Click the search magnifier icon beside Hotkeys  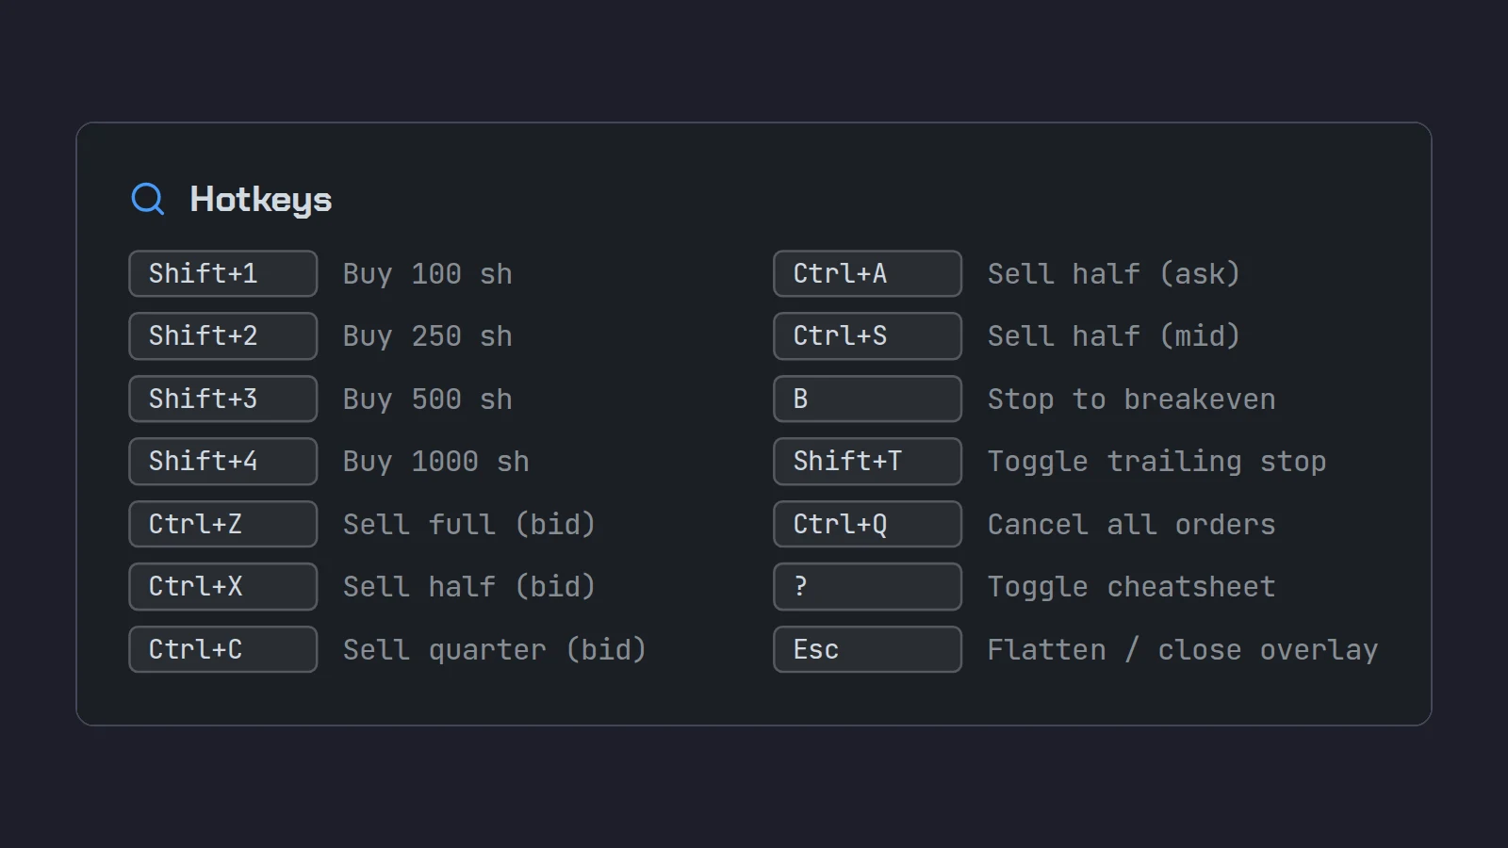[148, 199]
